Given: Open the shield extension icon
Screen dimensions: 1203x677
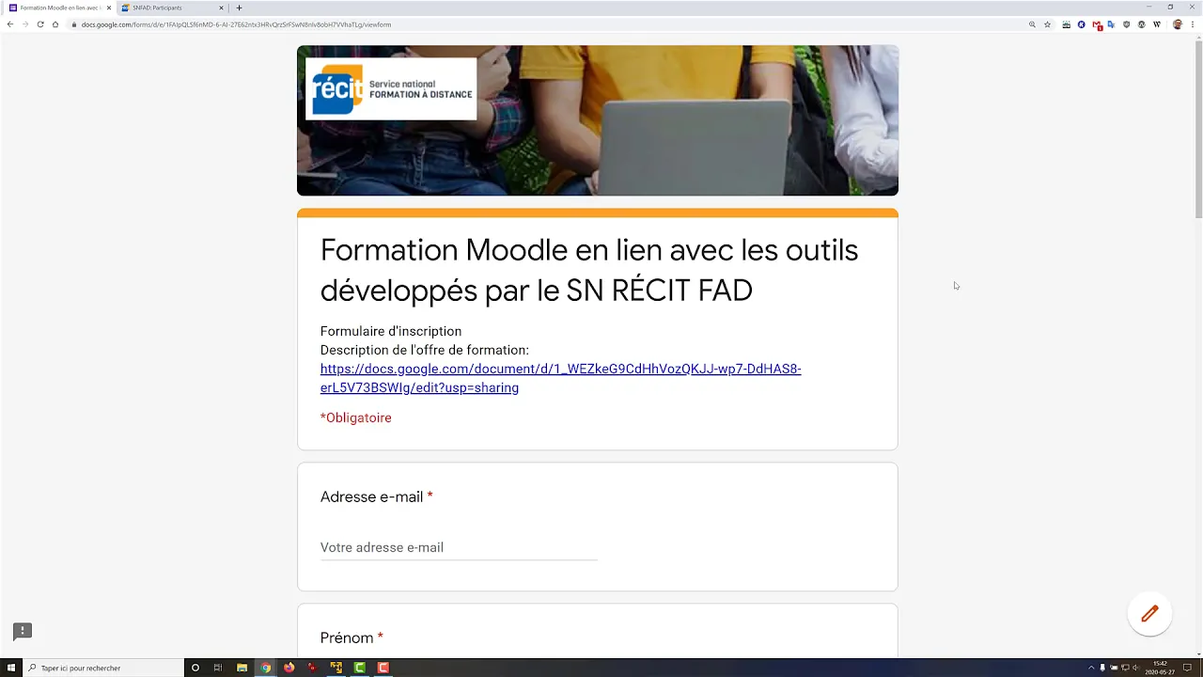Looking at the screenshot, I should click(1126, 24).
